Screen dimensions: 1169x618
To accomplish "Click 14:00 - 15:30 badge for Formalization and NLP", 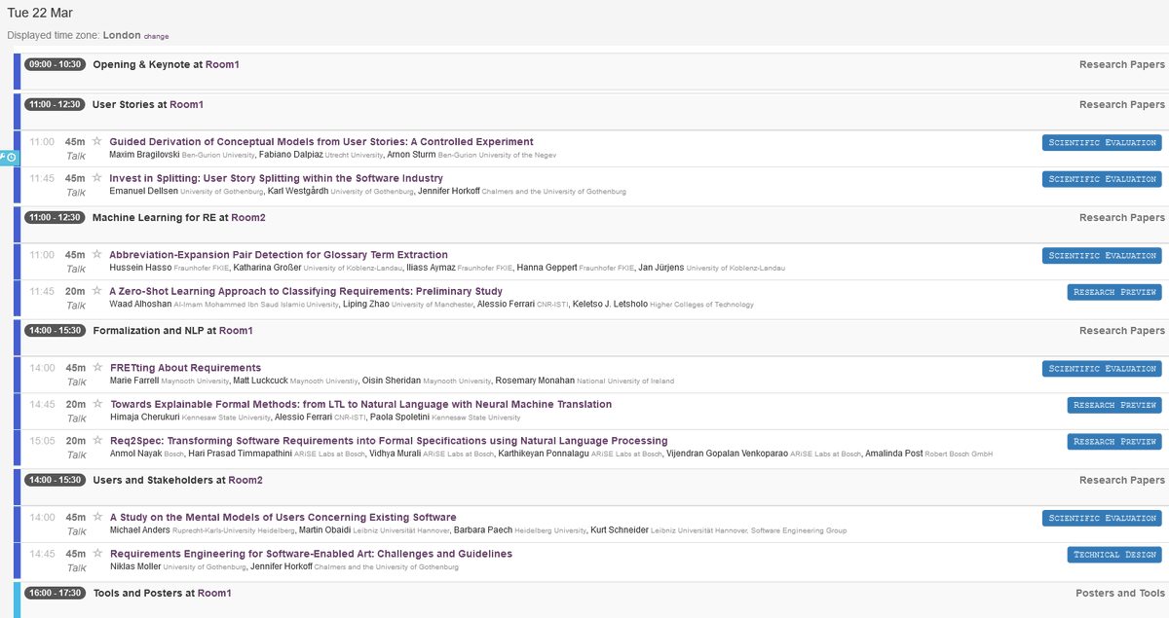I will [x=55, y=331].
